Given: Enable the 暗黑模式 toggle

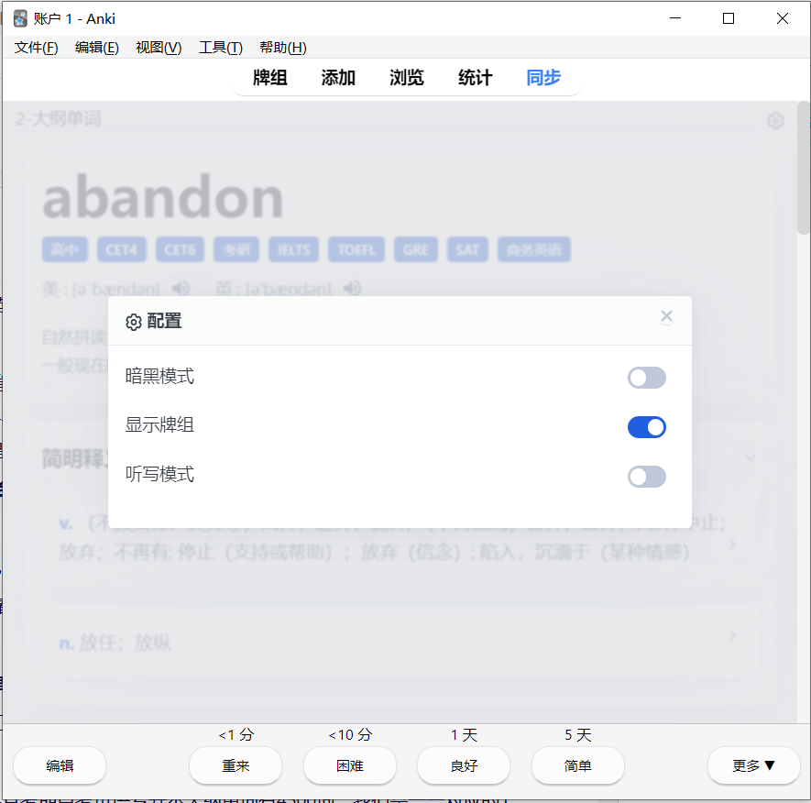Looking at the screenshot, I should (x=646, y=378).
